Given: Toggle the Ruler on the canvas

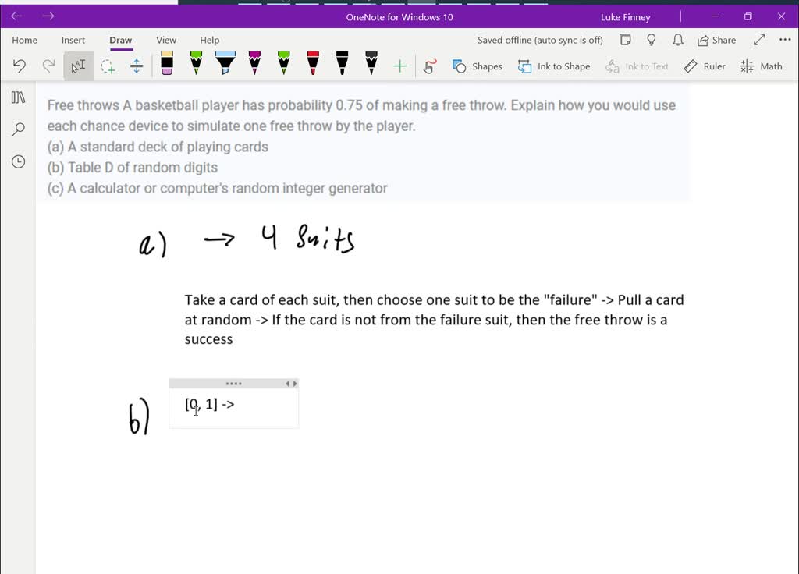Looking at the screenshot, I should pyautogui.click(x=705, y=66).
